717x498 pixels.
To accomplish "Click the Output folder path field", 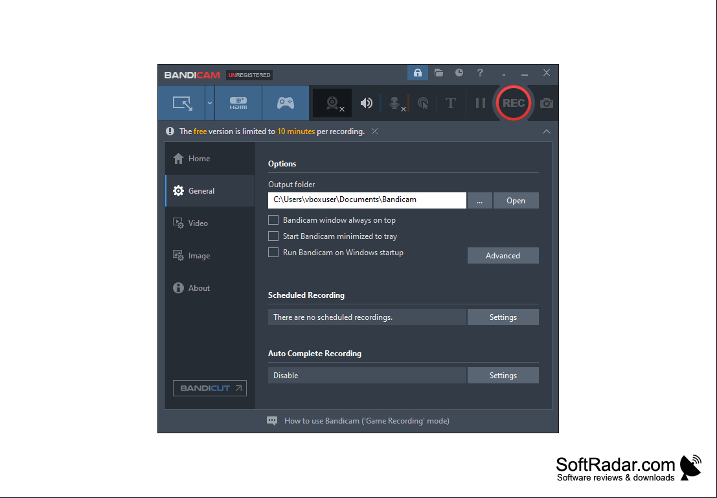I will pos(367,200).
